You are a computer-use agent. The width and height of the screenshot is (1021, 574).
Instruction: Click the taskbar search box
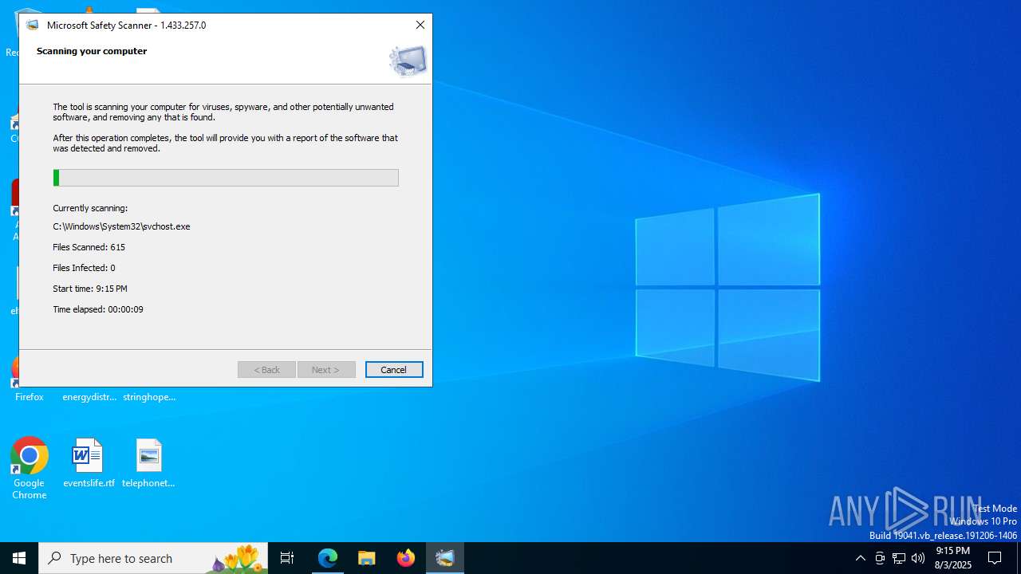[x=153, y=558]
